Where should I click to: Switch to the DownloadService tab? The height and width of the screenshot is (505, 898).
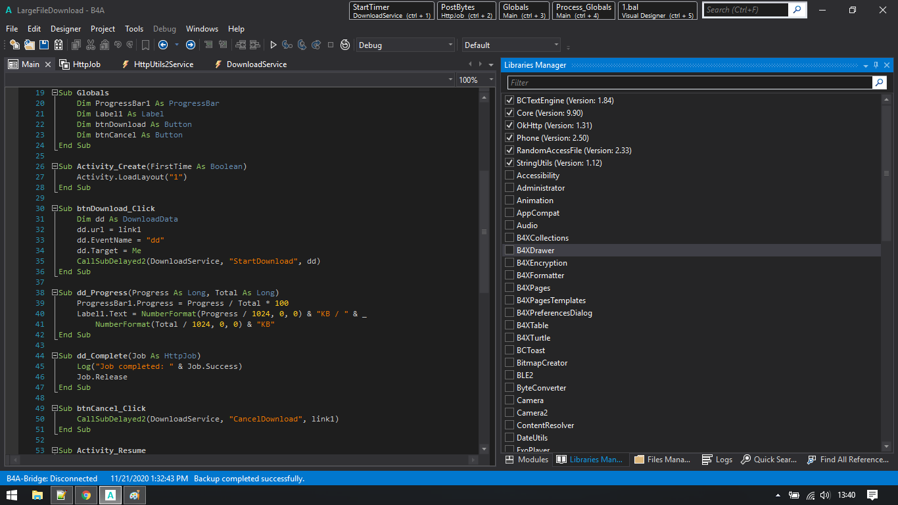click(250, 64)
